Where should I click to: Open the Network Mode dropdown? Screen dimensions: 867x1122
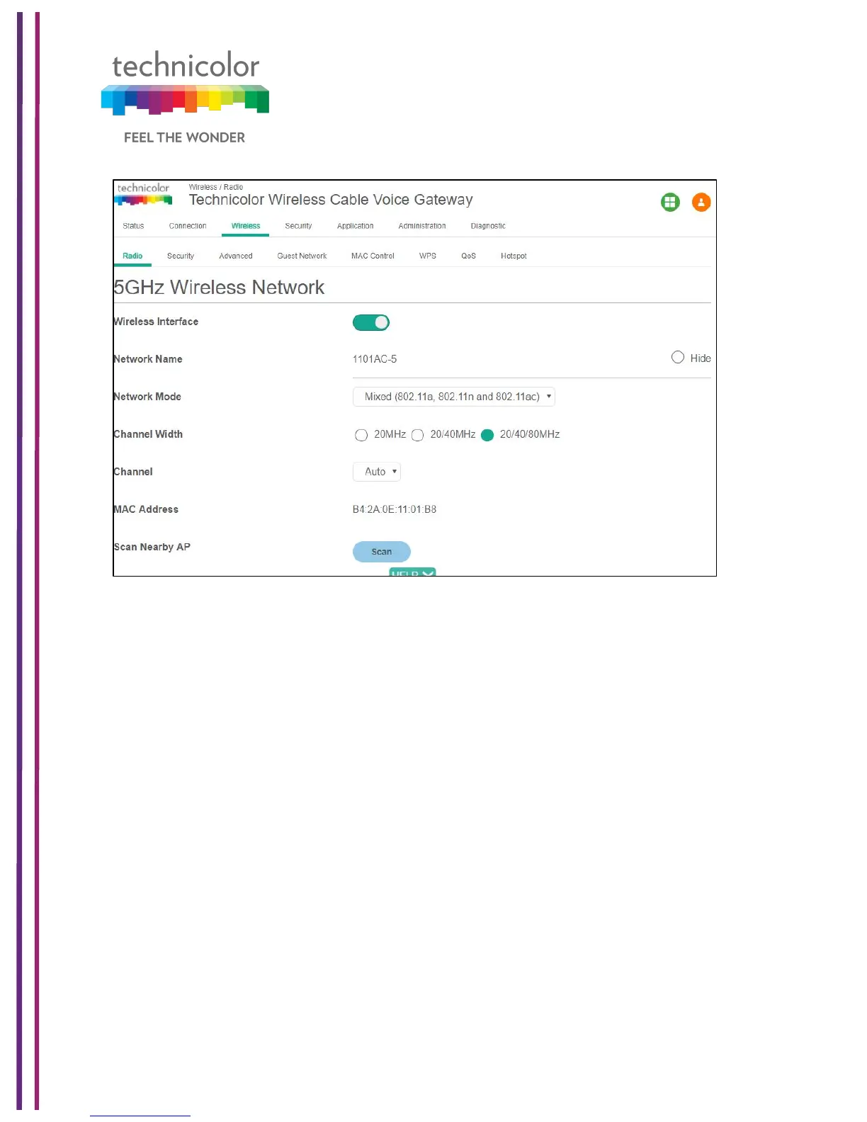(x=454, y=397)
